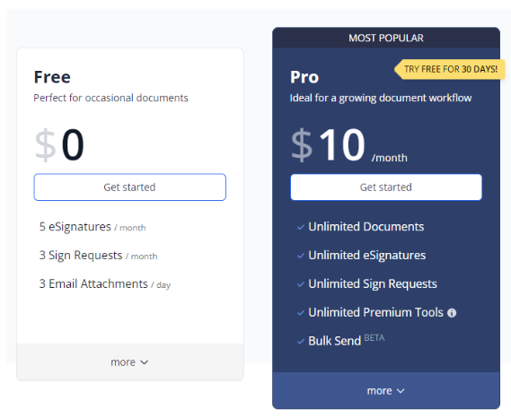Select the Free plan heading

coord(52,77)
